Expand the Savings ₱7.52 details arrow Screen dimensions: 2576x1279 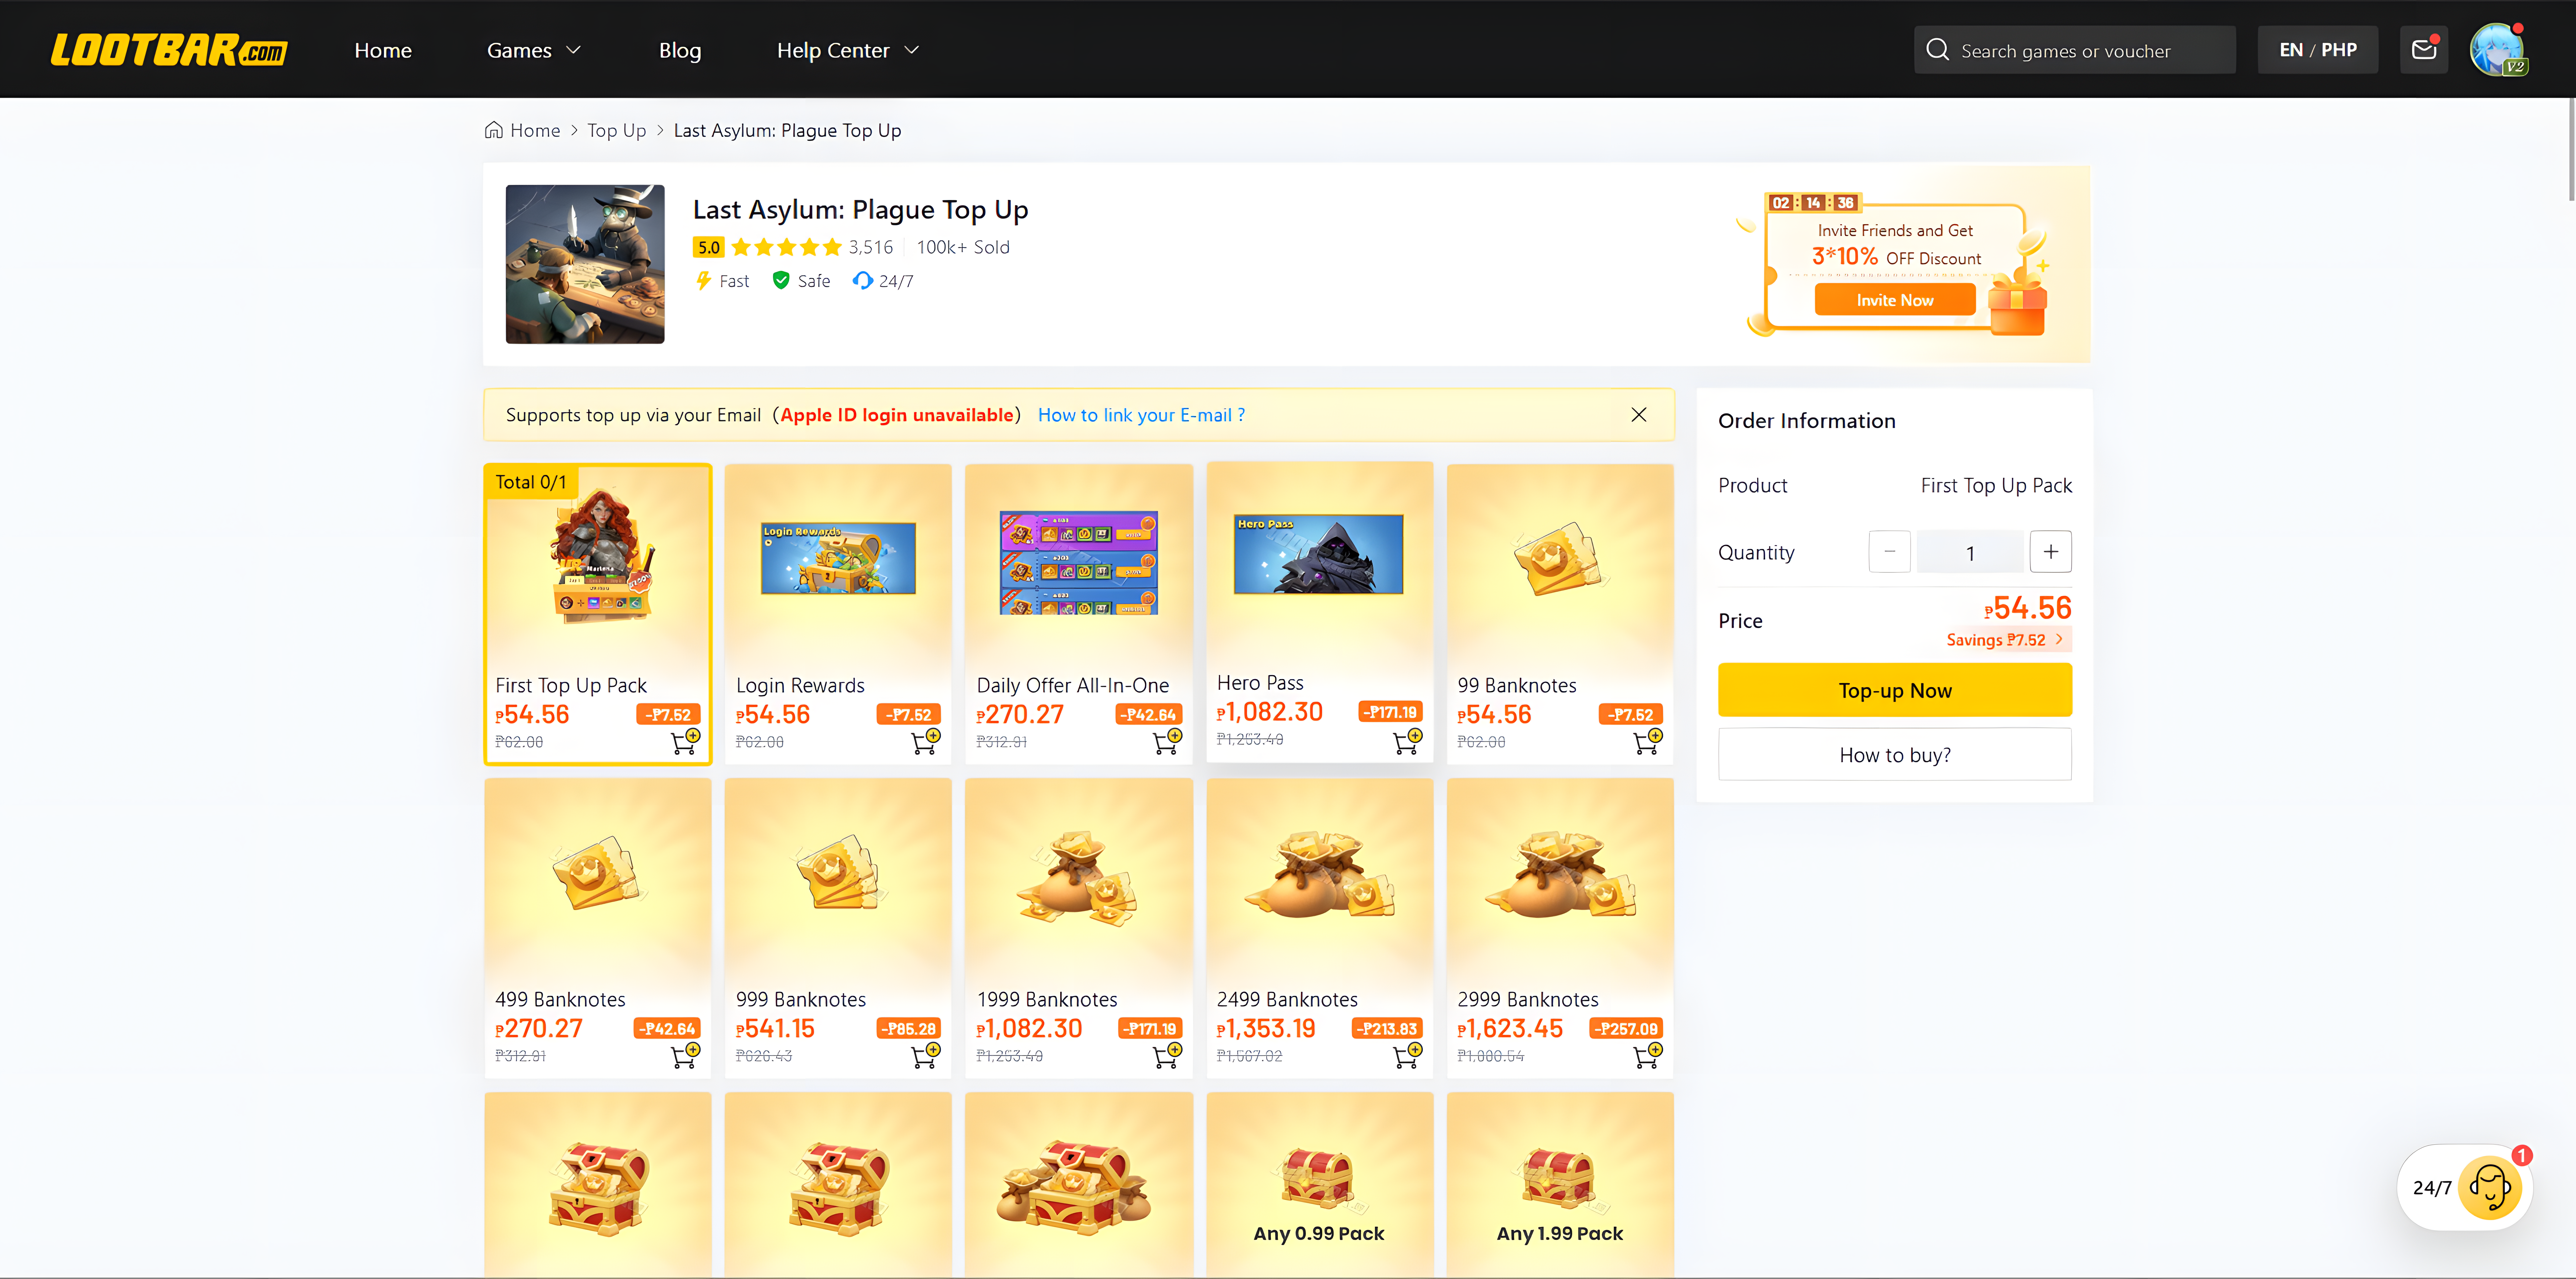click(2059, 639)
